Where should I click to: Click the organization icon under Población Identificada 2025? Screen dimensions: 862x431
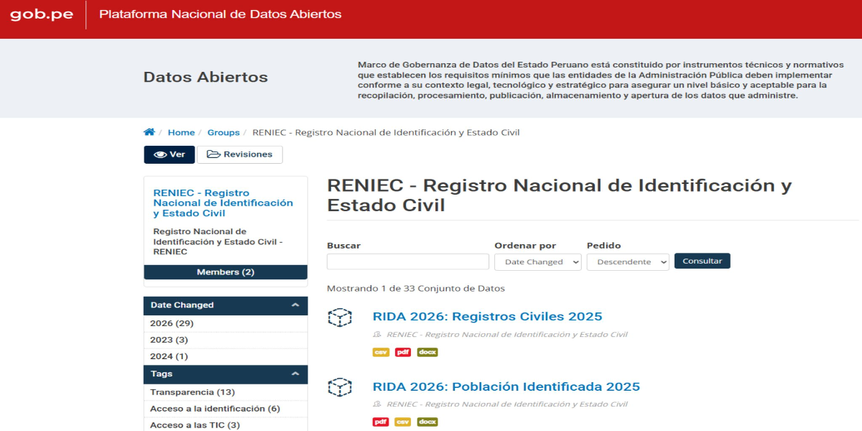coord(377,404)
